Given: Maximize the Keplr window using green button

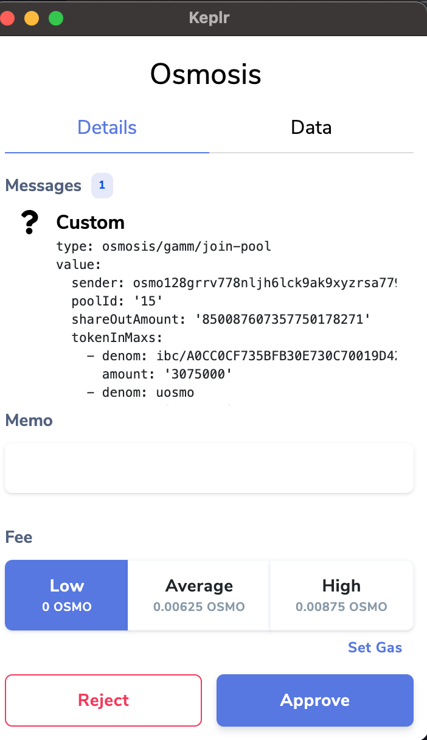Looking at the screenshot, I should pyautogui.click(x=56, y=18).
